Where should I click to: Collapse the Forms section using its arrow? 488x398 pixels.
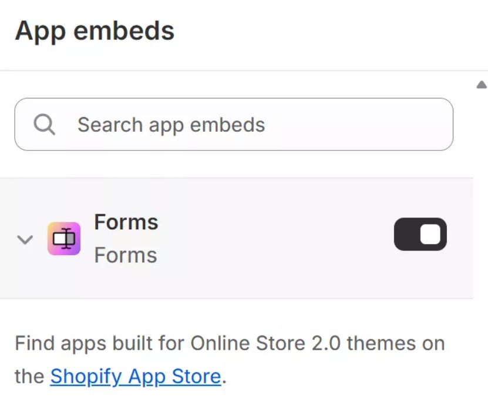[x=24, y=238]
